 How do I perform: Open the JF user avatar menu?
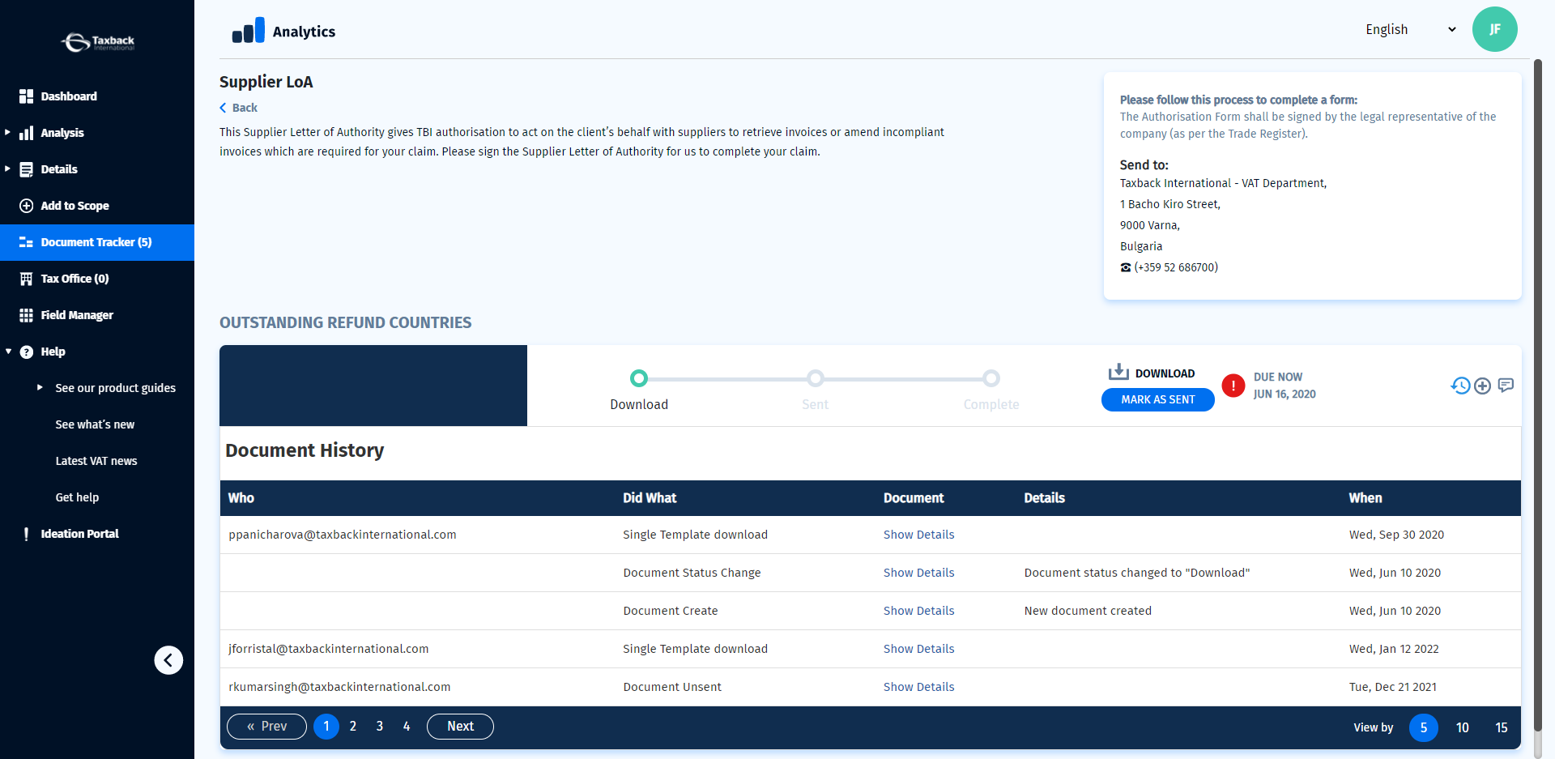click(1494, 29)
